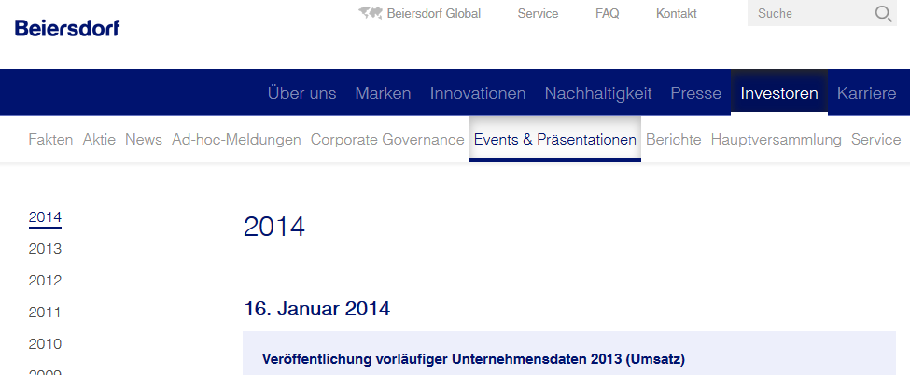Click the Beiersdorf logo

point(67,28)
